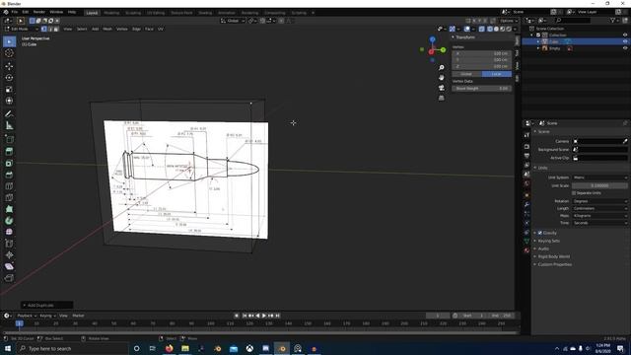Toggle the camera view icon in viewport
The width and height of the screenshot is (631, 355).
442,88
